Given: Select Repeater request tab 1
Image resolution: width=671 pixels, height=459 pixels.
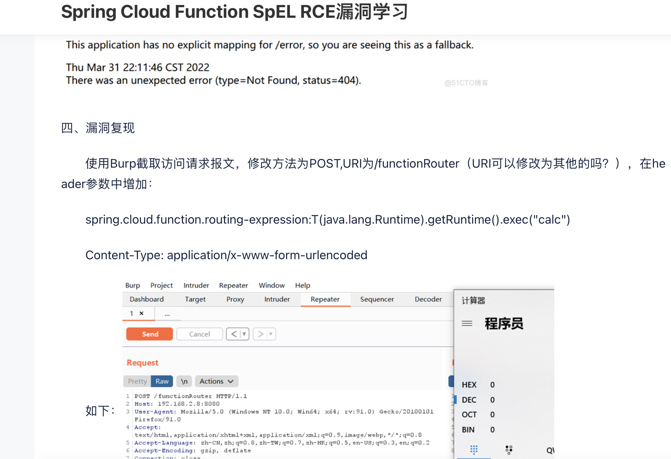Looking at the screenshot, I should tap(131, 313).
